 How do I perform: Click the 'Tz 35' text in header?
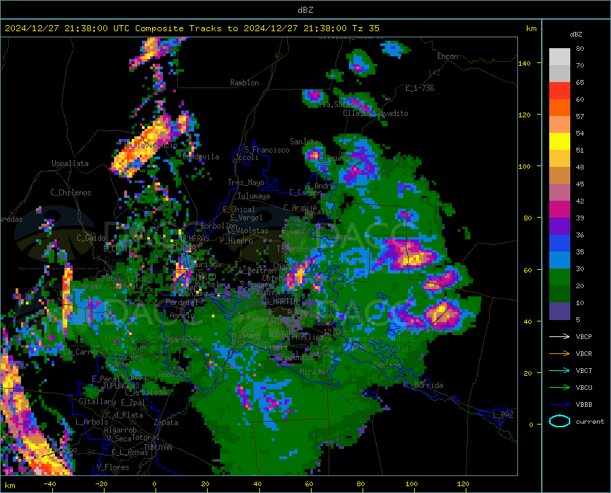tap(365, 28)
